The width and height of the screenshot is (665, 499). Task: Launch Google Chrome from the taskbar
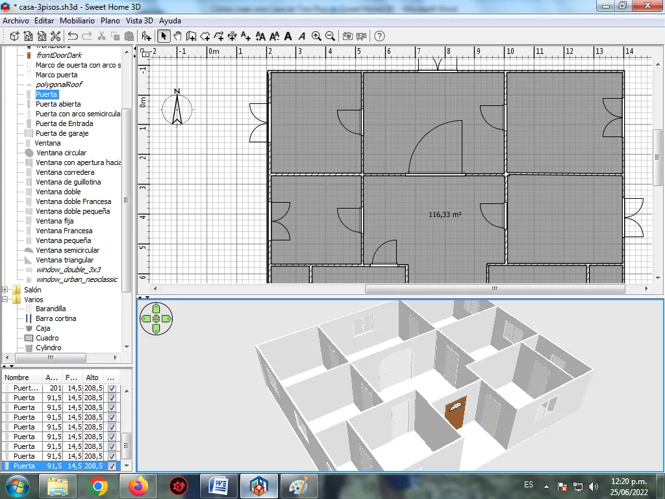(97, 486)
